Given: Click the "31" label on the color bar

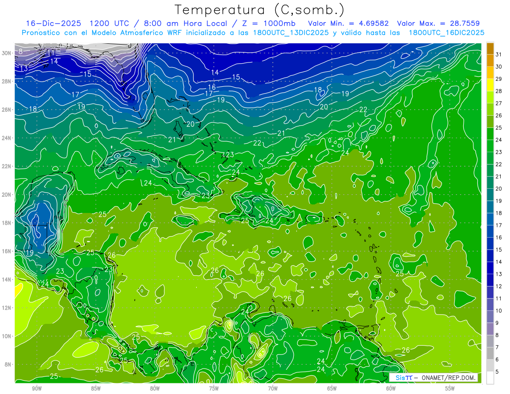Looking at the screenshot, I should coord(499,54).
